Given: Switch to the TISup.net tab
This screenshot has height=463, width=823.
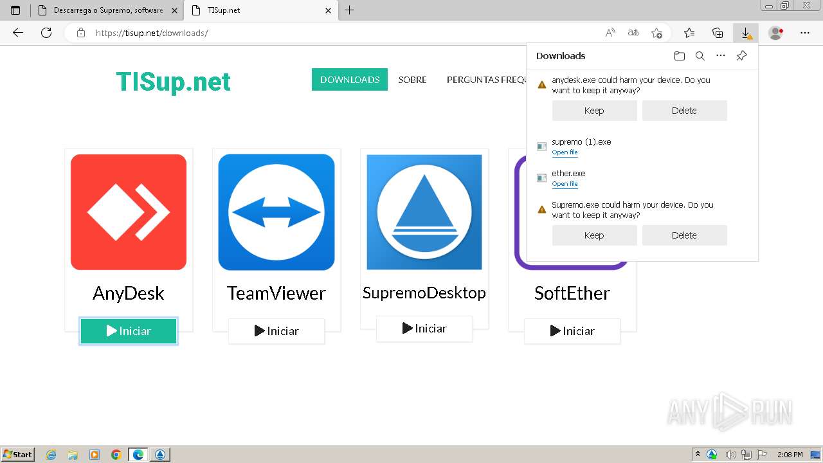Looking at the screenshot, I should point(260,10).
